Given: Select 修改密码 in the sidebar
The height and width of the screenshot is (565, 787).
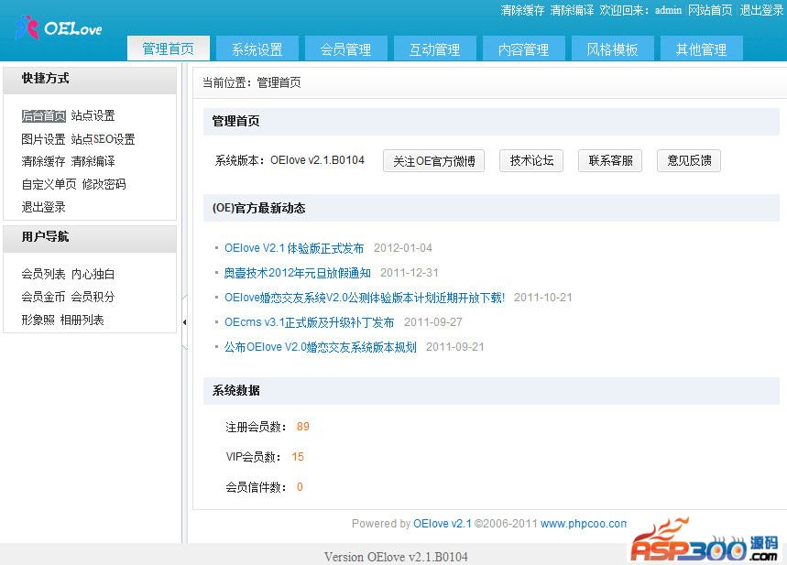Looking at the screenshot, I should pyautogui.click(x=104, y=184).
